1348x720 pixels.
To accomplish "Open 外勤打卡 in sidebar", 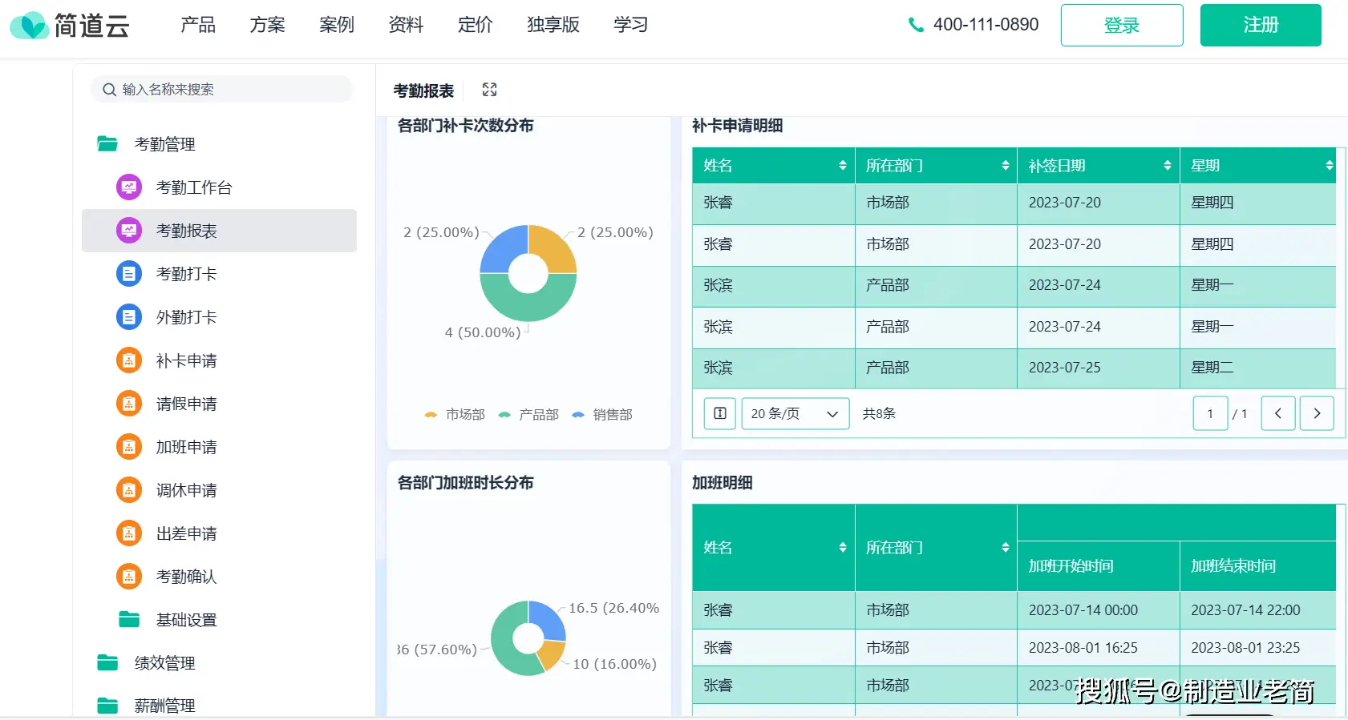I will tap(219, 317).
